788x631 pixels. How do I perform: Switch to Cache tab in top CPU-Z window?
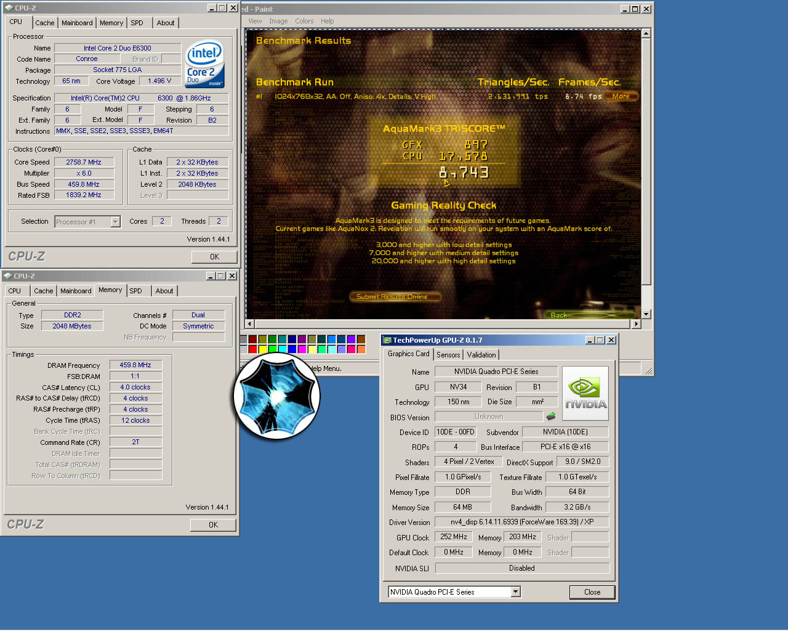pyautogui.click(x=44, y=23)
